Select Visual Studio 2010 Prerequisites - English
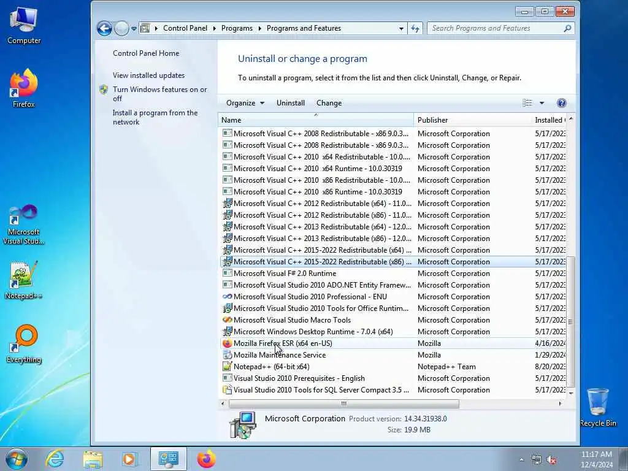Screen dimensions: 628x471 [393, 378]
